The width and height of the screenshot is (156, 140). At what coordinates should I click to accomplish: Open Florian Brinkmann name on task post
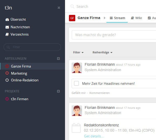100,64
